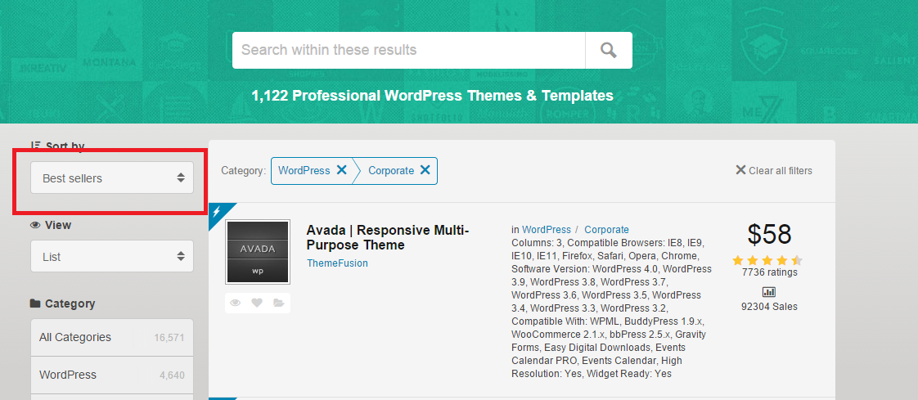The image size is (918, 400).
Task: Click the WordPress link in item details
Action: tap(546, 230)
